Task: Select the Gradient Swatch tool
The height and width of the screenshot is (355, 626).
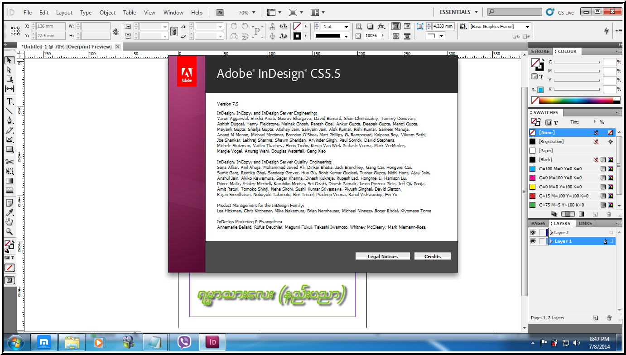Action: (10, 181)
